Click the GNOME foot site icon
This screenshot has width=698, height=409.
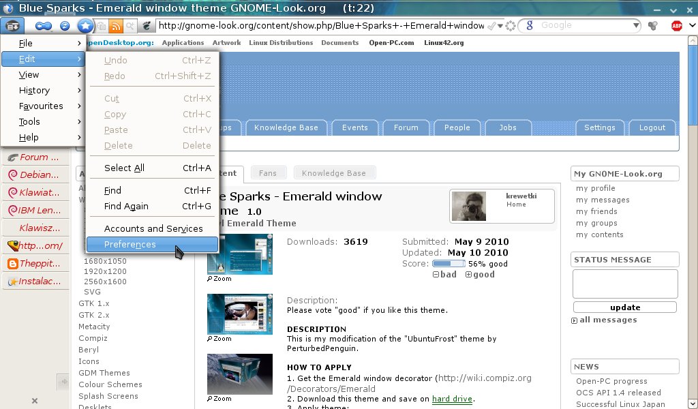point(147,26)
